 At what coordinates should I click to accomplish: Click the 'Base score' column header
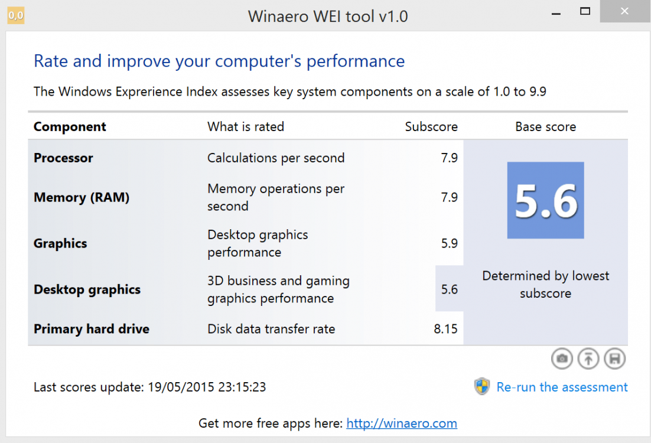[545, 126]
